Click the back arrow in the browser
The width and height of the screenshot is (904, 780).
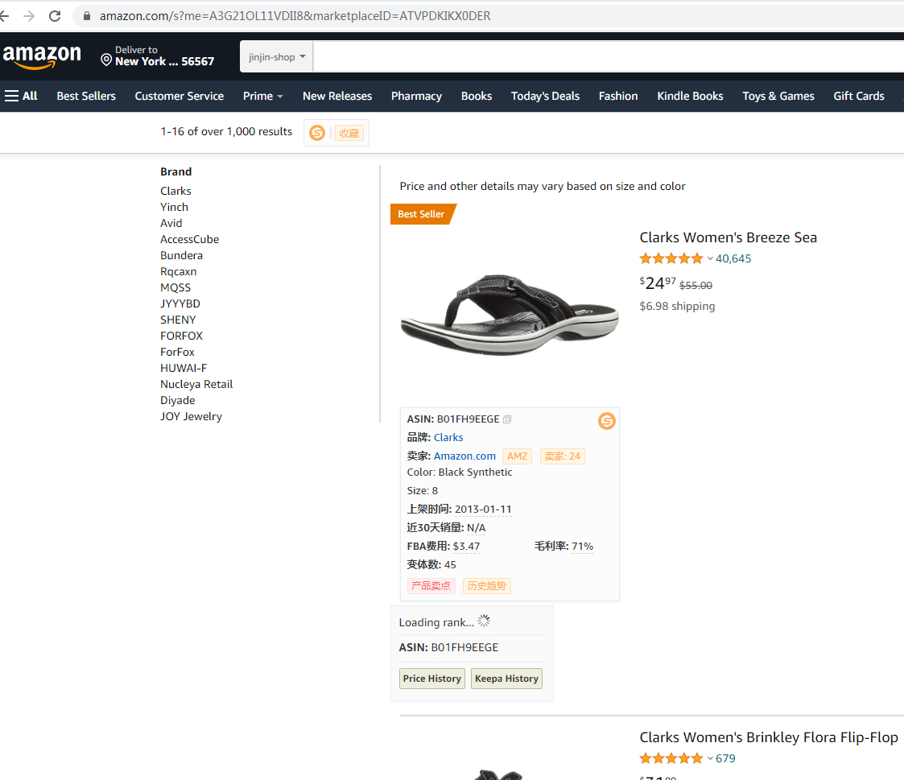point(4,16)
